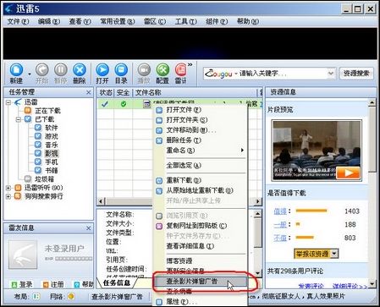Open the 工具 menu

185,21
